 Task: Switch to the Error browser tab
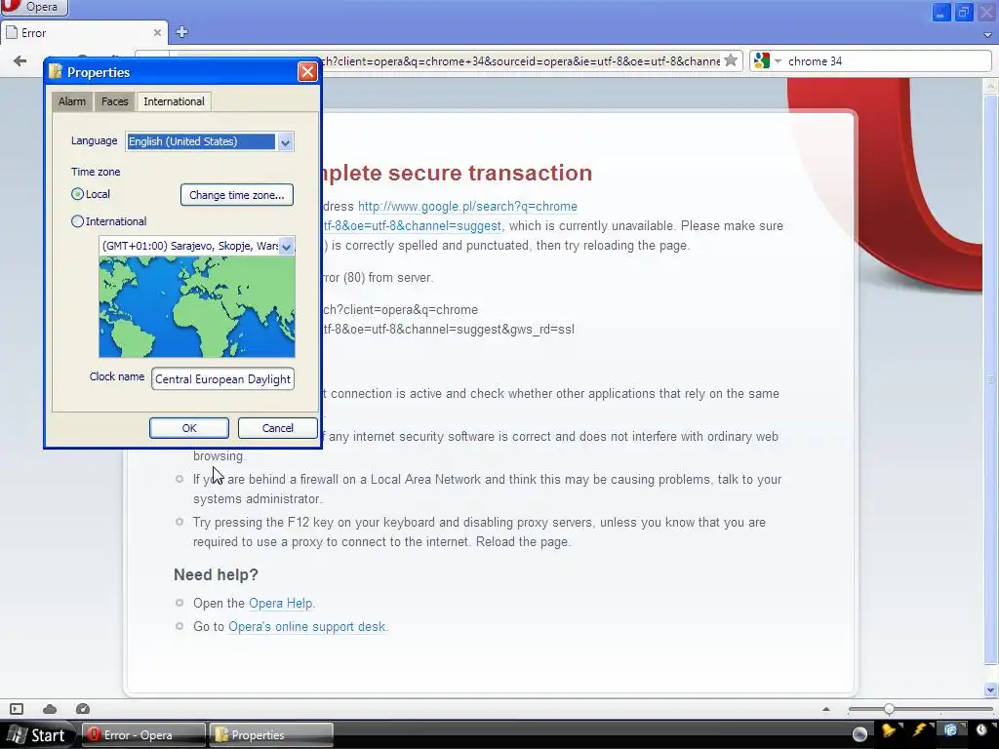83,32
